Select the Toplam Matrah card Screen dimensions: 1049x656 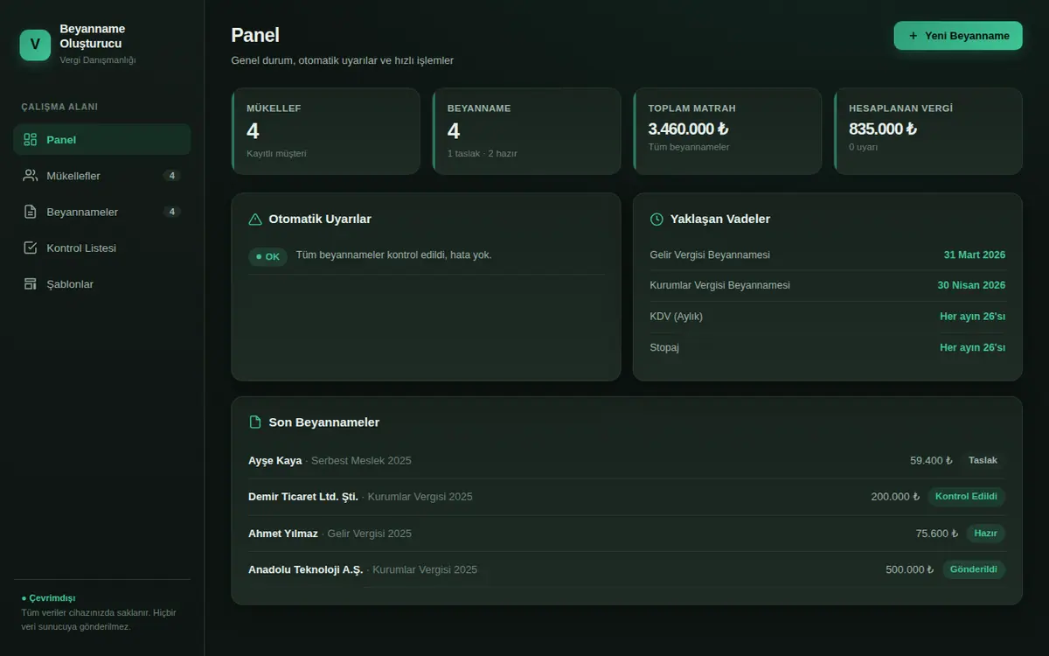[727, 131]
